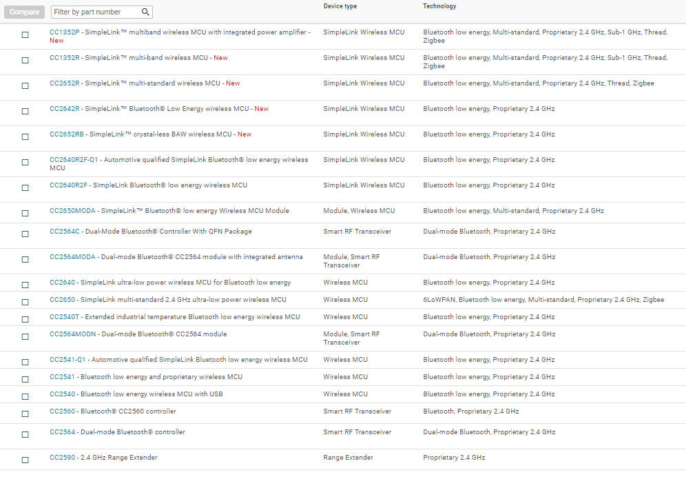The width and height of the screenshot is (686, 488).
Task: Click the red New label on CC2642R
Action: [261, 108]
